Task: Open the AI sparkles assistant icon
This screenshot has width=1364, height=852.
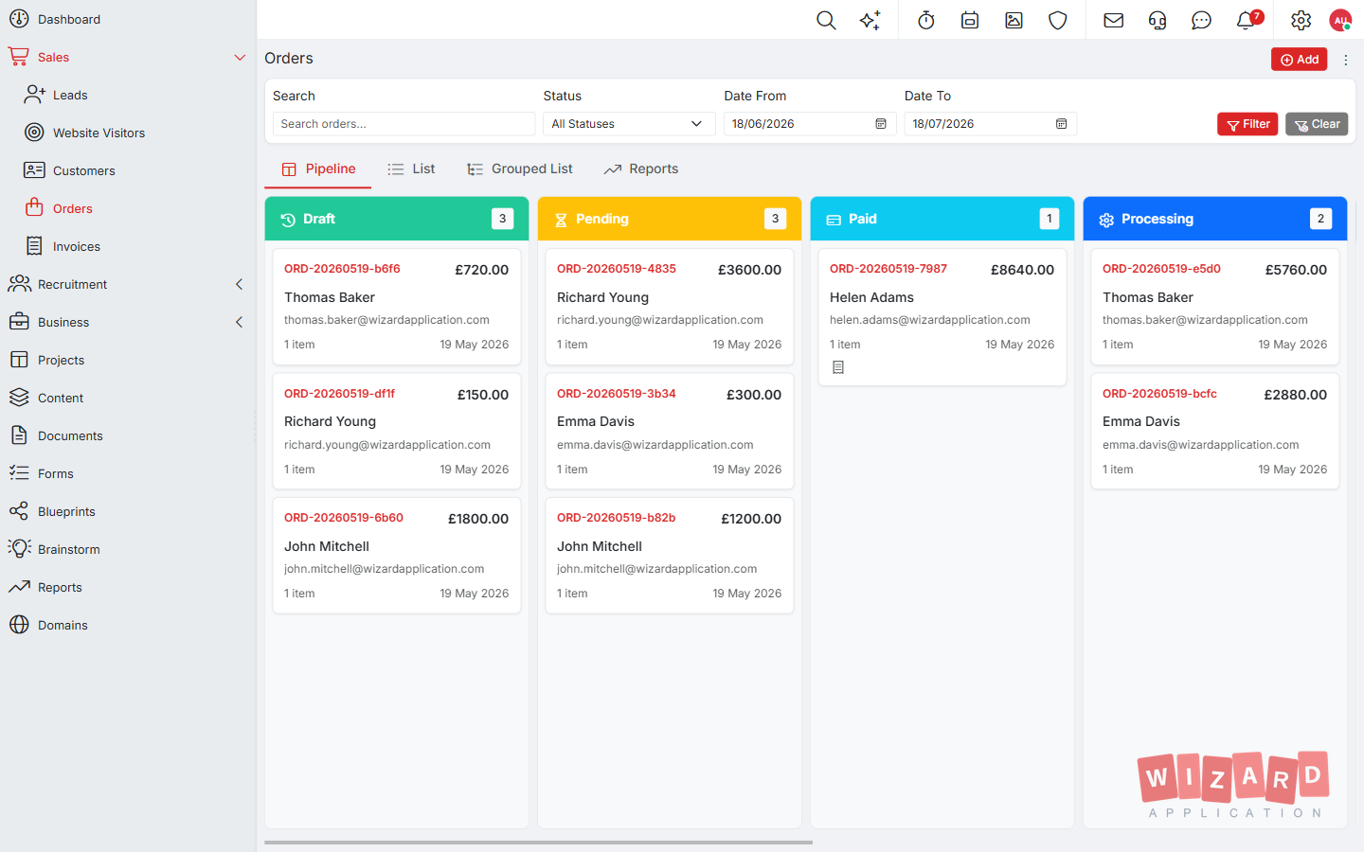Action: [x=870, y=20]
